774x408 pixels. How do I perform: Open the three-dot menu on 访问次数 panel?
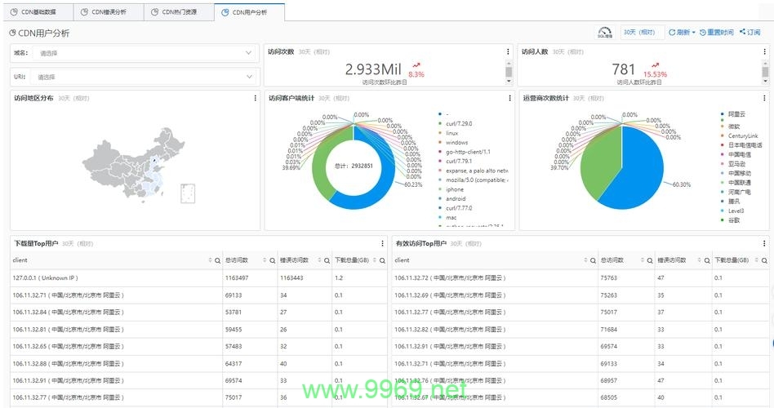[x=509, y=51]
